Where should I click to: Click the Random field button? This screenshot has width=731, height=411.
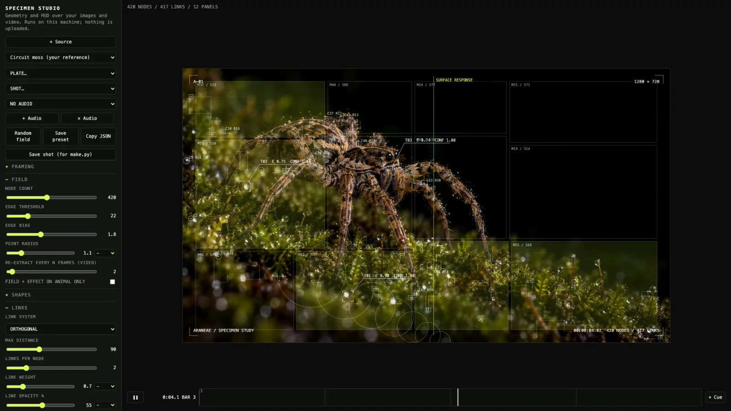point(23,137)
